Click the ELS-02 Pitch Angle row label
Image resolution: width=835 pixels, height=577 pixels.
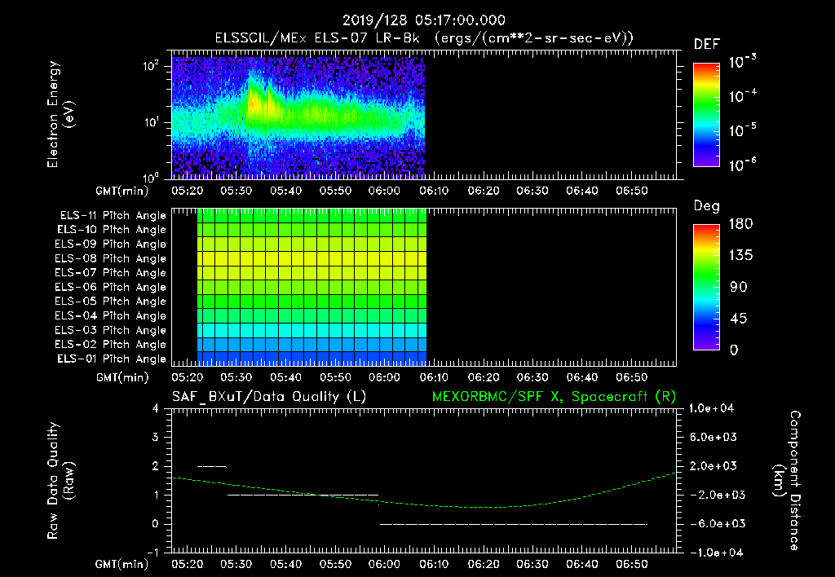(x=111, y=345)
